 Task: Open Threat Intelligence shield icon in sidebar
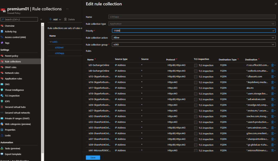[2, 90]
